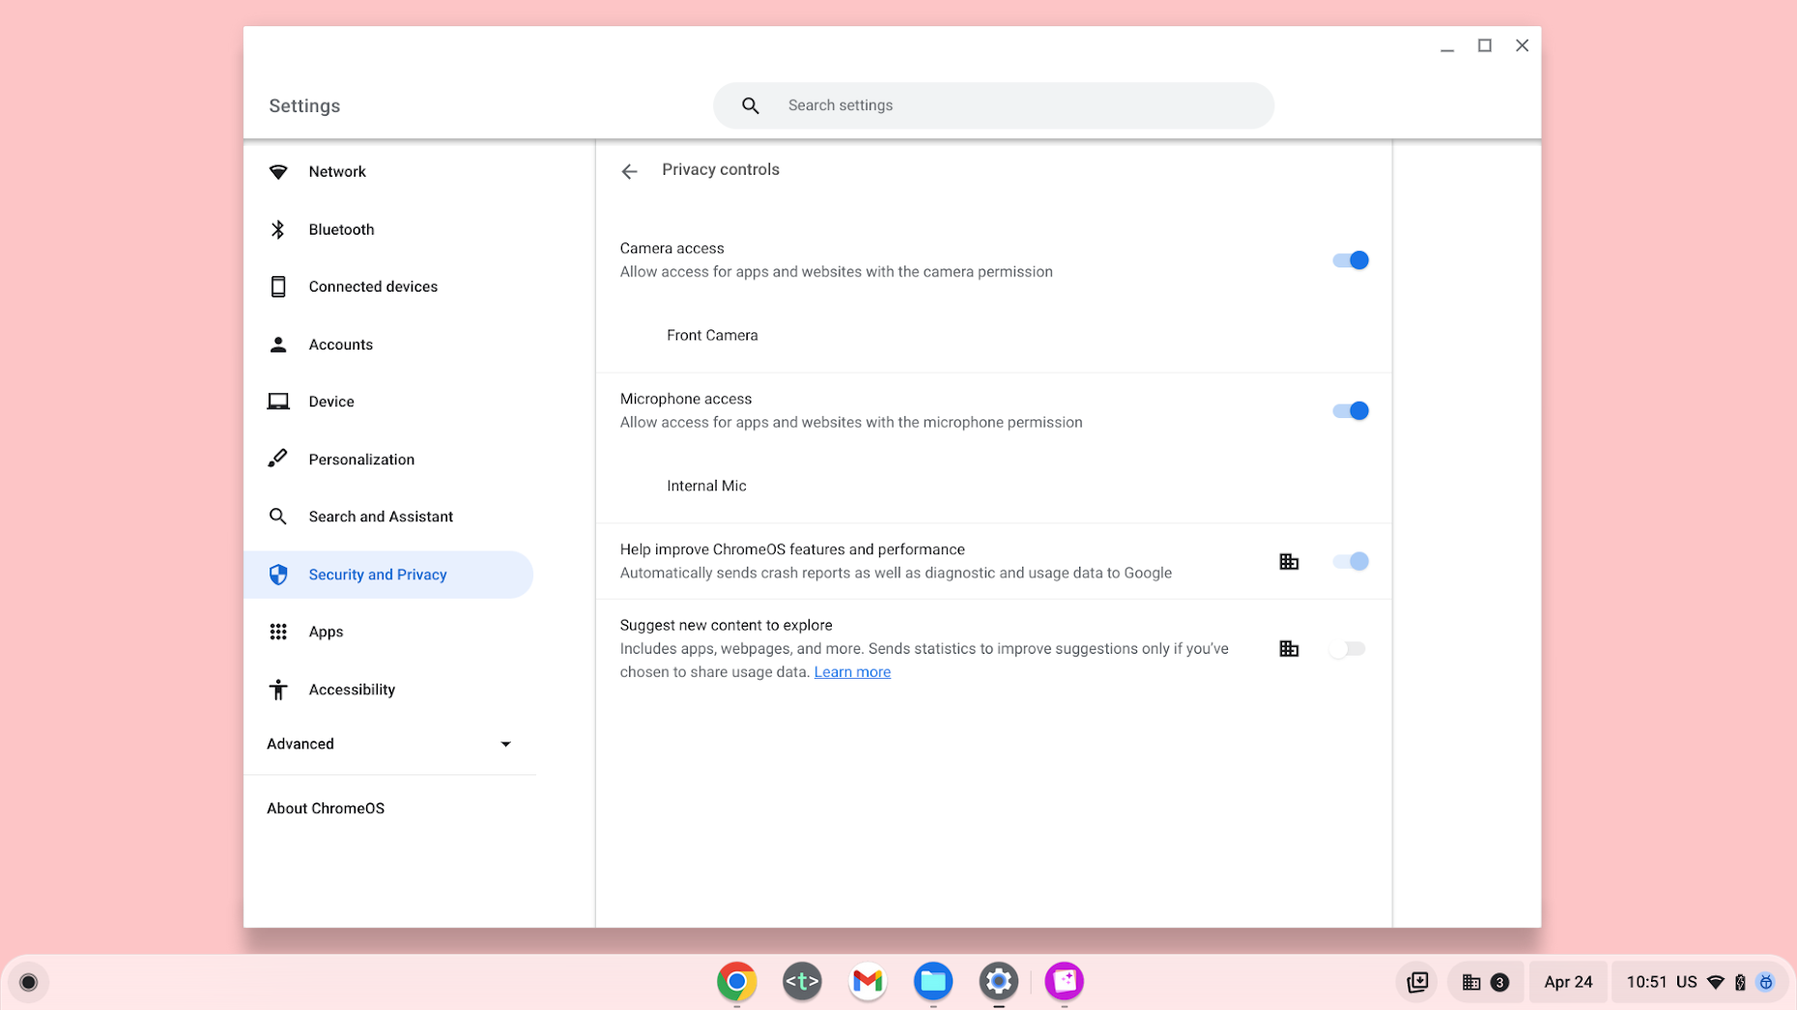Go to Network settings in sidebar
This screenshot has width=1797, height=1010.
pyautogui.click(x=336, y=171)
